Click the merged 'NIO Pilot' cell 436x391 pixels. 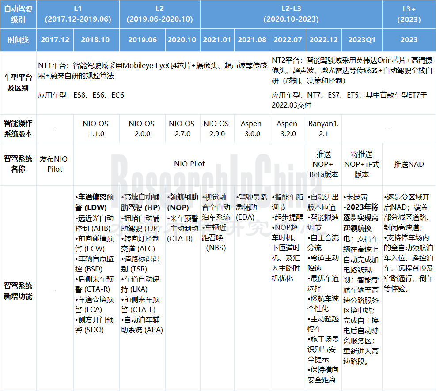click(x=190, y=164)
